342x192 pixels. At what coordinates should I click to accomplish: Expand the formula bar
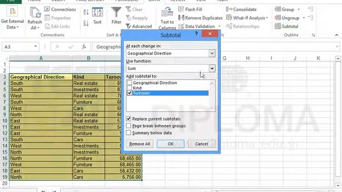[x=337, y=46]
